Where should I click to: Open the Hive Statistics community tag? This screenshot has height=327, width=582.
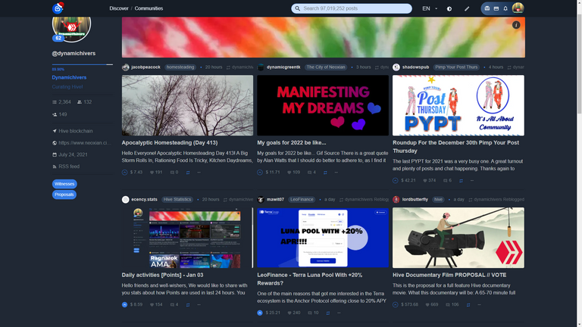point(177,200)
